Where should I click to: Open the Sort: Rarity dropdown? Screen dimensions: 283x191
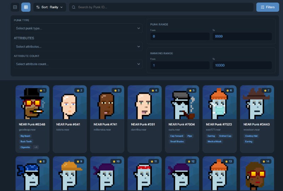(50, 7)
